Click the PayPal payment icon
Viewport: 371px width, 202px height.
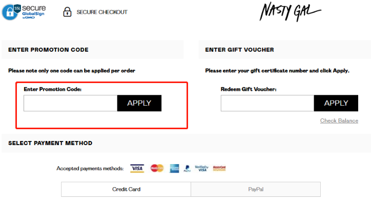click(x=187, y=168)
